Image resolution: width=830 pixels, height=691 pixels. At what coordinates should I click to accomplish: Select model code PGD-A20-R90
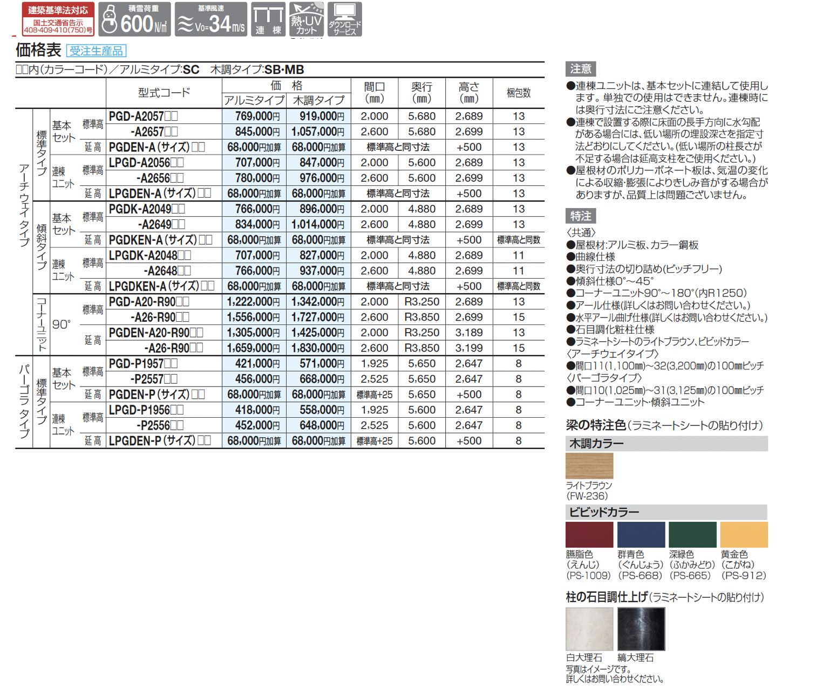(149, 302)
